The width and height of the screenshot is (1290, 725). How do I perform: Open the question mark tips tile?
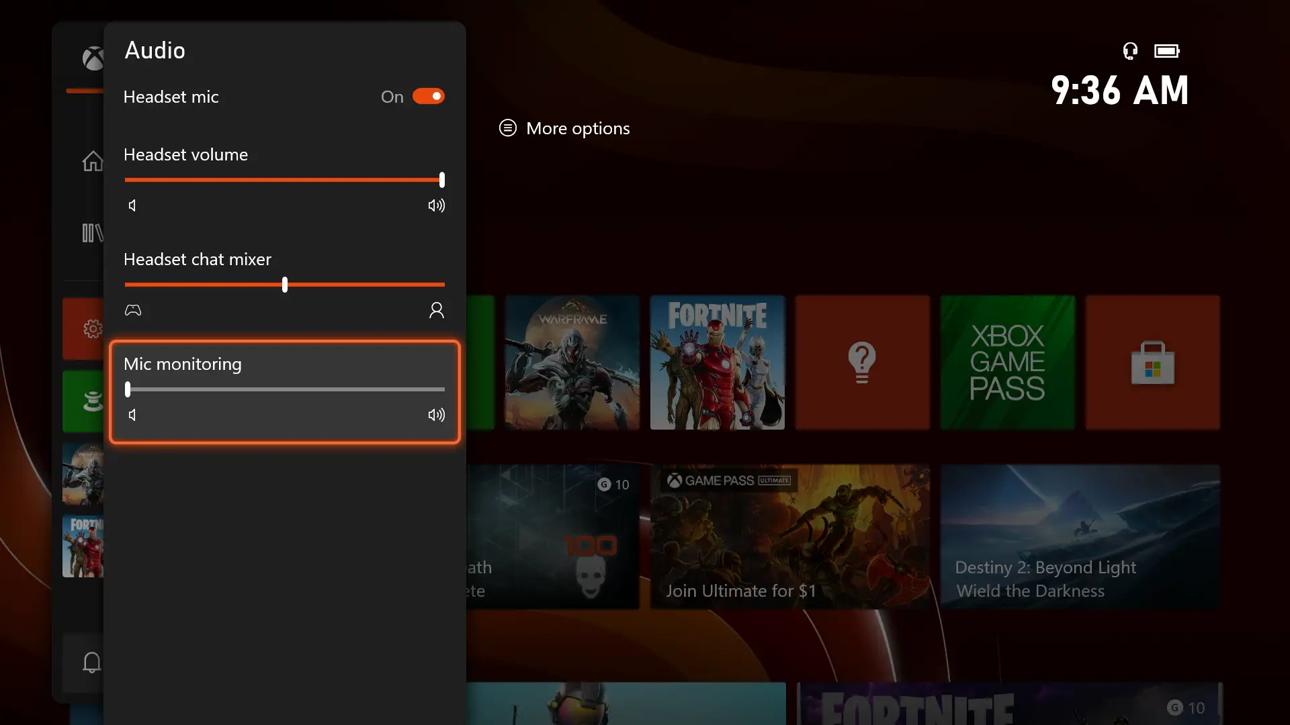[862, 362]
